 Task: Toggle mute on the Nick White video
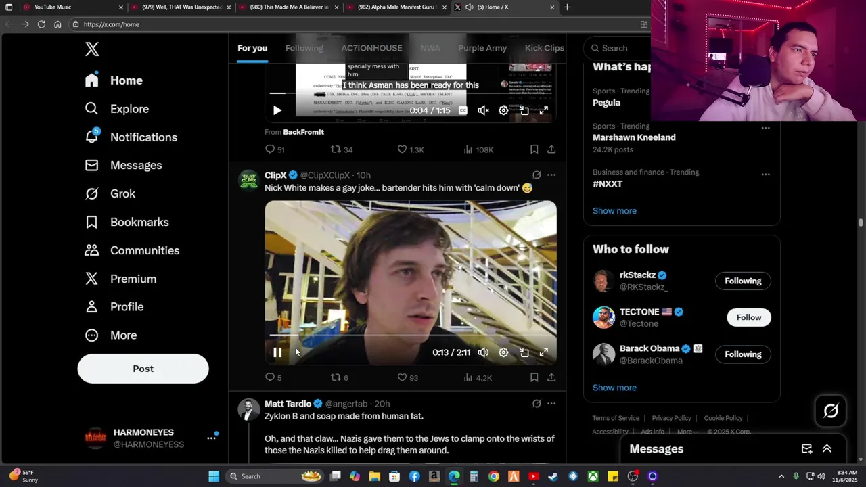click(x=483, y=352)
